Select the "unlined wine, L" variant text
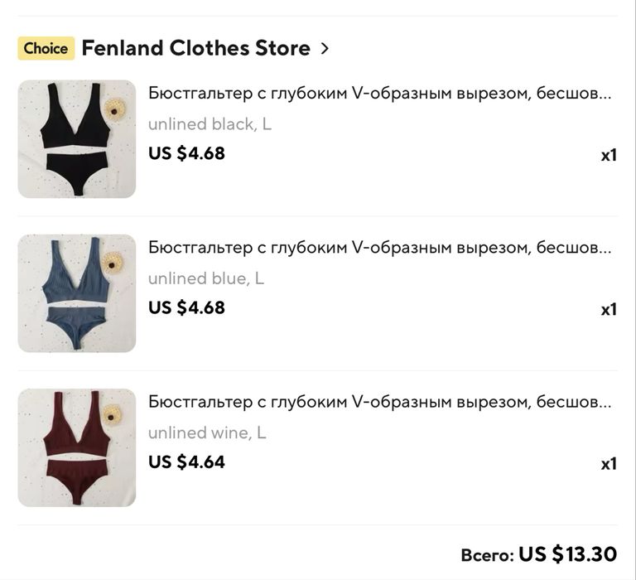The height and width of the screenshot is (580, 636). (207, 433)
